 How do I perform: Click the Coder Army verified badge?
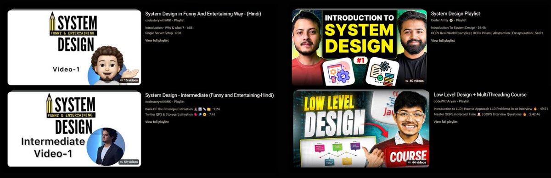tap(451, 20)
